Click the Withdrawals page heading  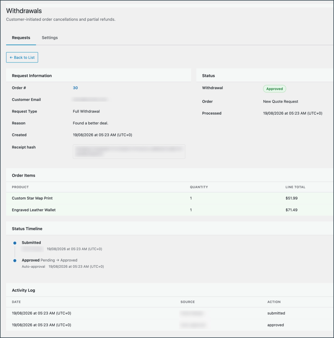(24, 11)
